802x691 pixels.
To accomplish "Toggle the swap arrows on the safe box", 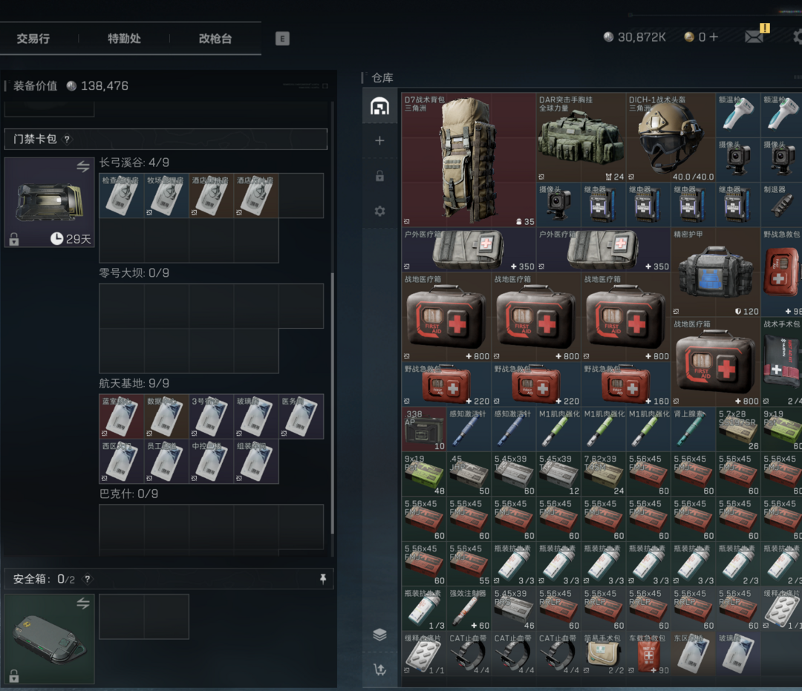I will (83, 603).
